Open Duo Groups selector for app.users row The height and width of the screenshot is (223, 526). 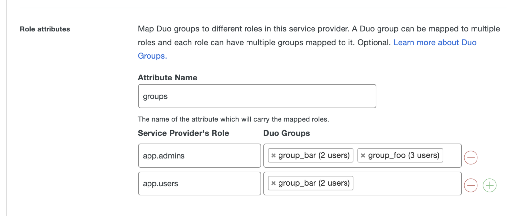coord(406,183)
